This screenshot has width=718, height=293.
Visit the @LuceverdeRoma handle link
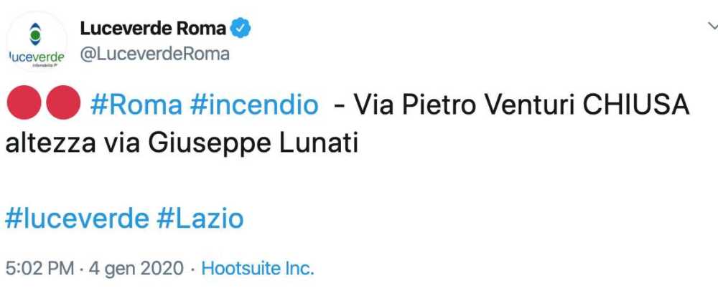click(x=154, y=54)
